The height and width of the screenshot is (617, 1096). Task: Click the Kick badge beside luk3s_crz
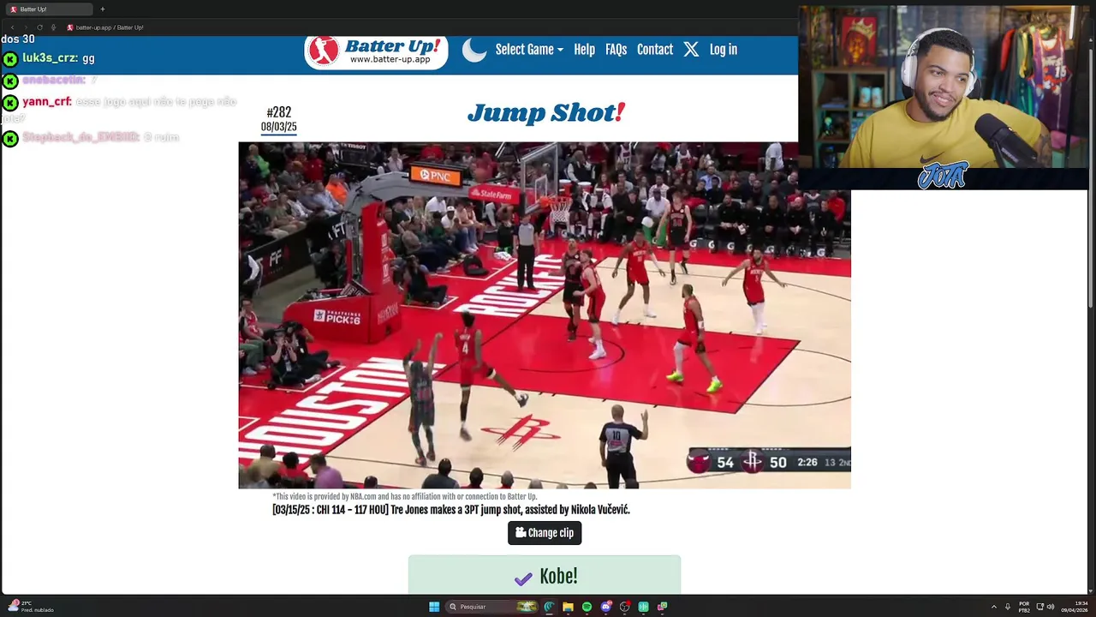9,59
